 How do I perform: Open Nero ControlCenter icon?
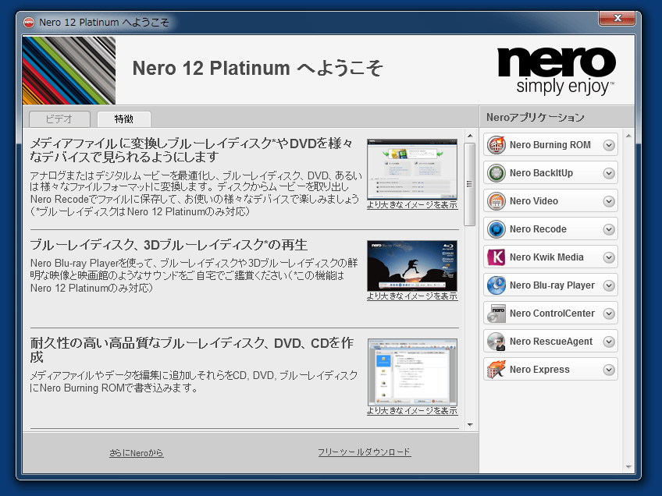click(x=496, y=314)
